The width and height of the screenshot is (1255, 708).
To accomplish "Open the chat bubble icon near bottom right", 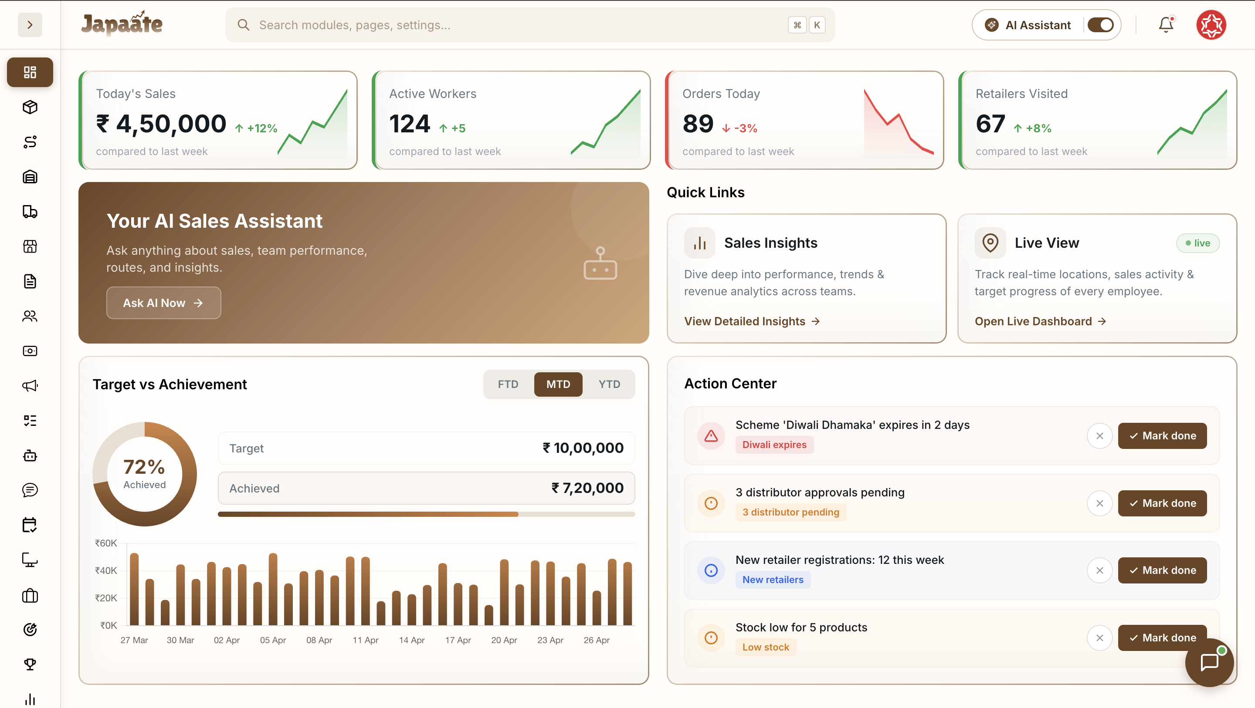I will coord(1209,662).
